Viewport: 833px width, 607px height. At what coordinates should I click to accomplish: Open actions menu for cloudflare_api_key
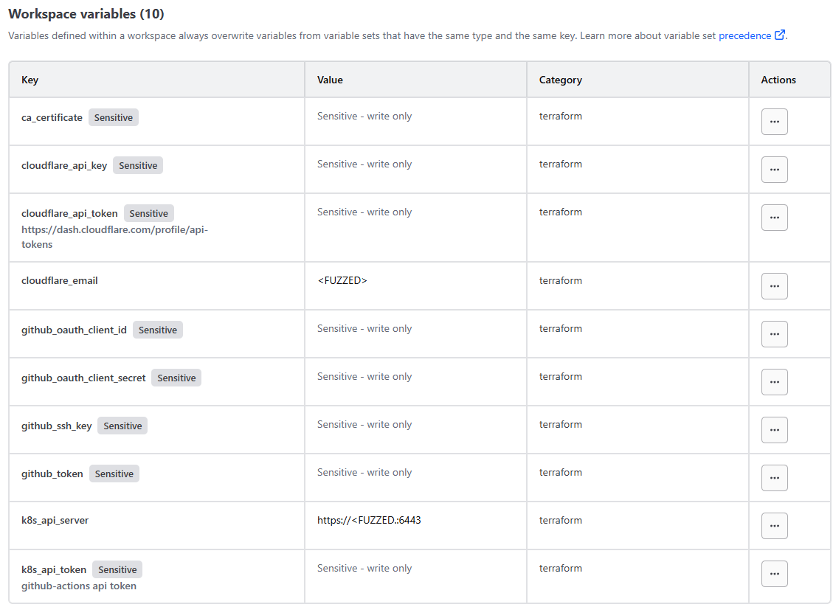[774, 170]
